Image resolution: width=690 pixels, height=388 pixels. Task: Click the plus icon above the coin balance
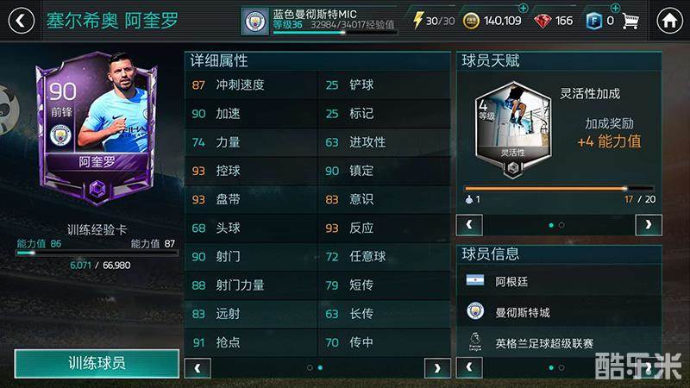point(523,8)
